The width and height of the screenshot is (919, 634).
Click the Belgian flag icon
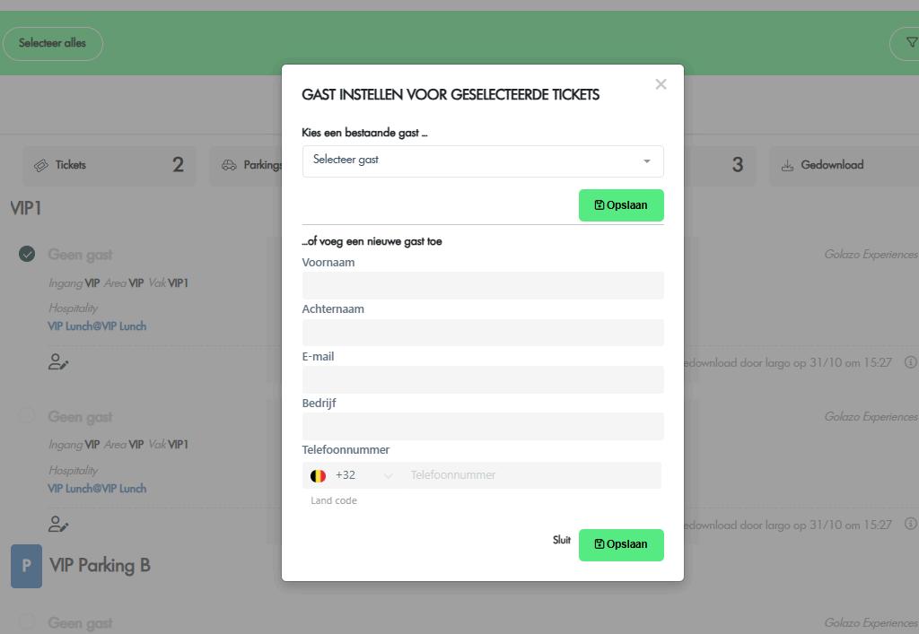coord(318,475)
